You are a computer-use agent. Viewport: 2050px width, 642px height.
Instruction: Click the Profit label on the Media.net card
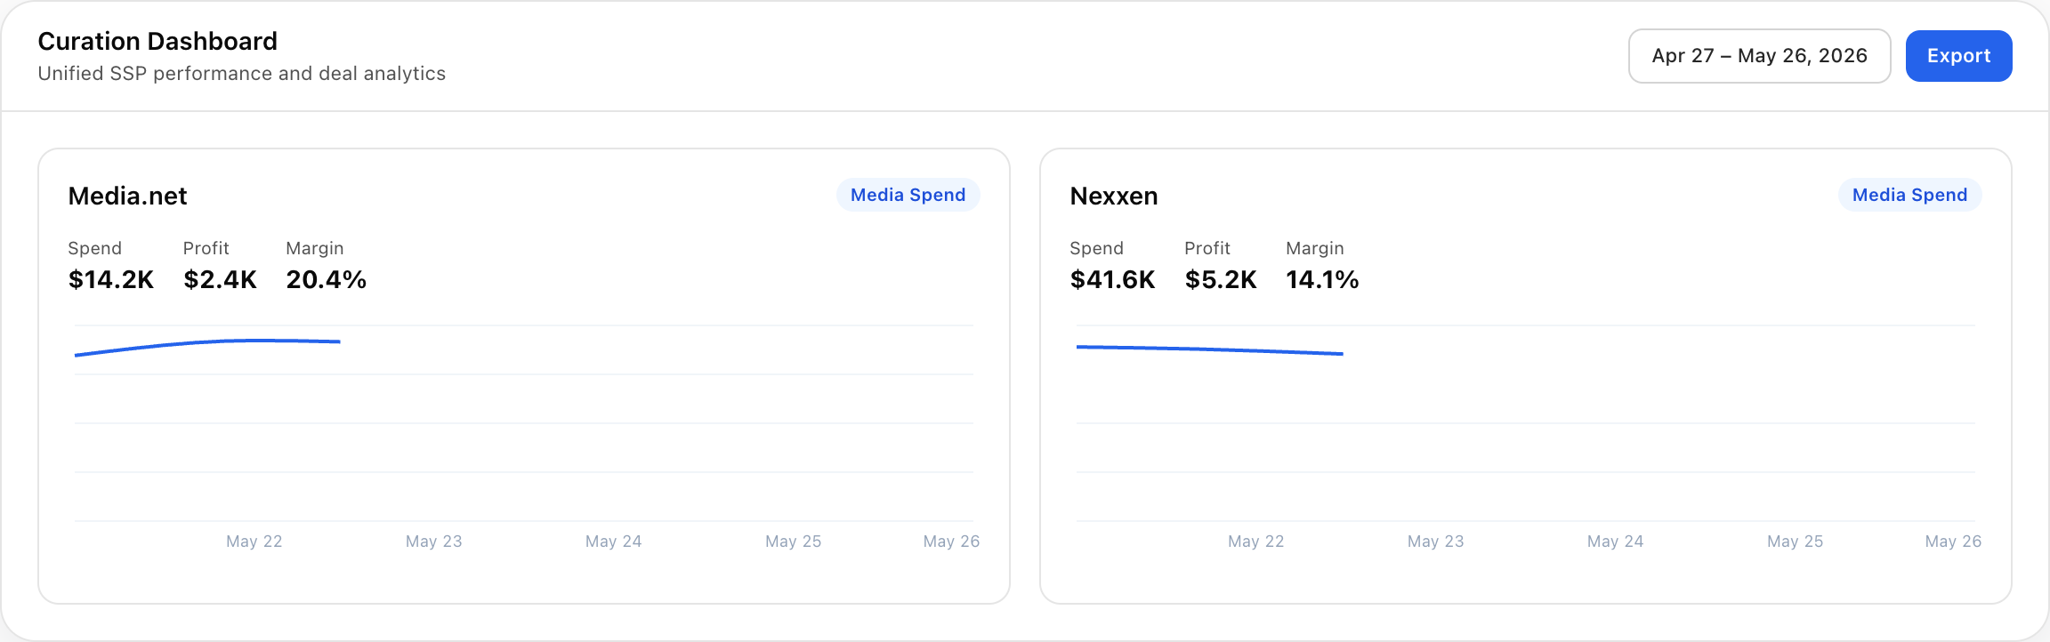[206, 249]
